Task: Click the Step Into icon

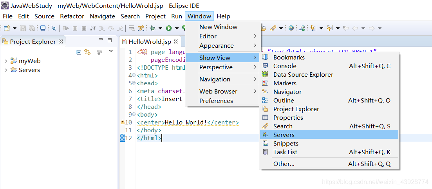Action: (x=102, y=28)
